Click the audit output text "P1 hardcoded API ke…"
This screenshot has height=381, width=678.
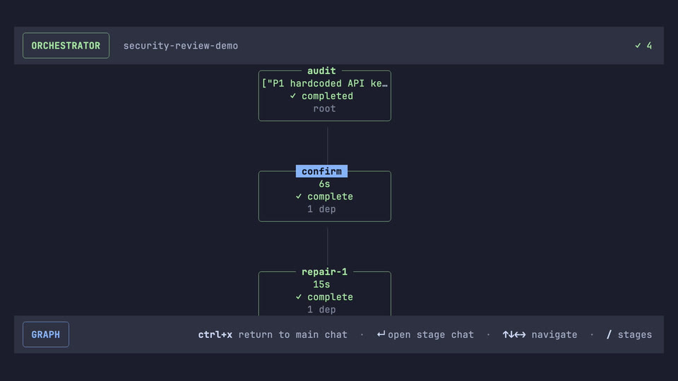tap(324, 83)
